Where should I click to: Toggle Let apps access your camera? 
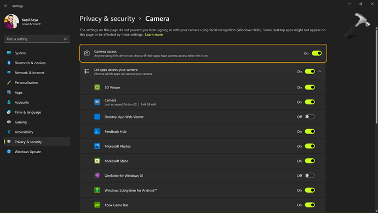point(310,71)
